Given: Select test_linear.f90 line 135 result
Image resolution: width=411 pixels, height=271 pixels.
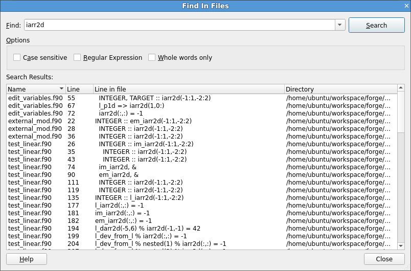Looking at the screenshot, I should click(x=153, y=198).
